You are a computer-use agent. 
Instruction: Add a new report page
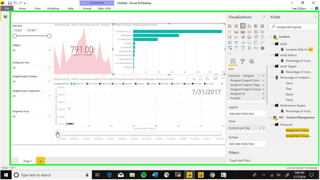[40, 161]
